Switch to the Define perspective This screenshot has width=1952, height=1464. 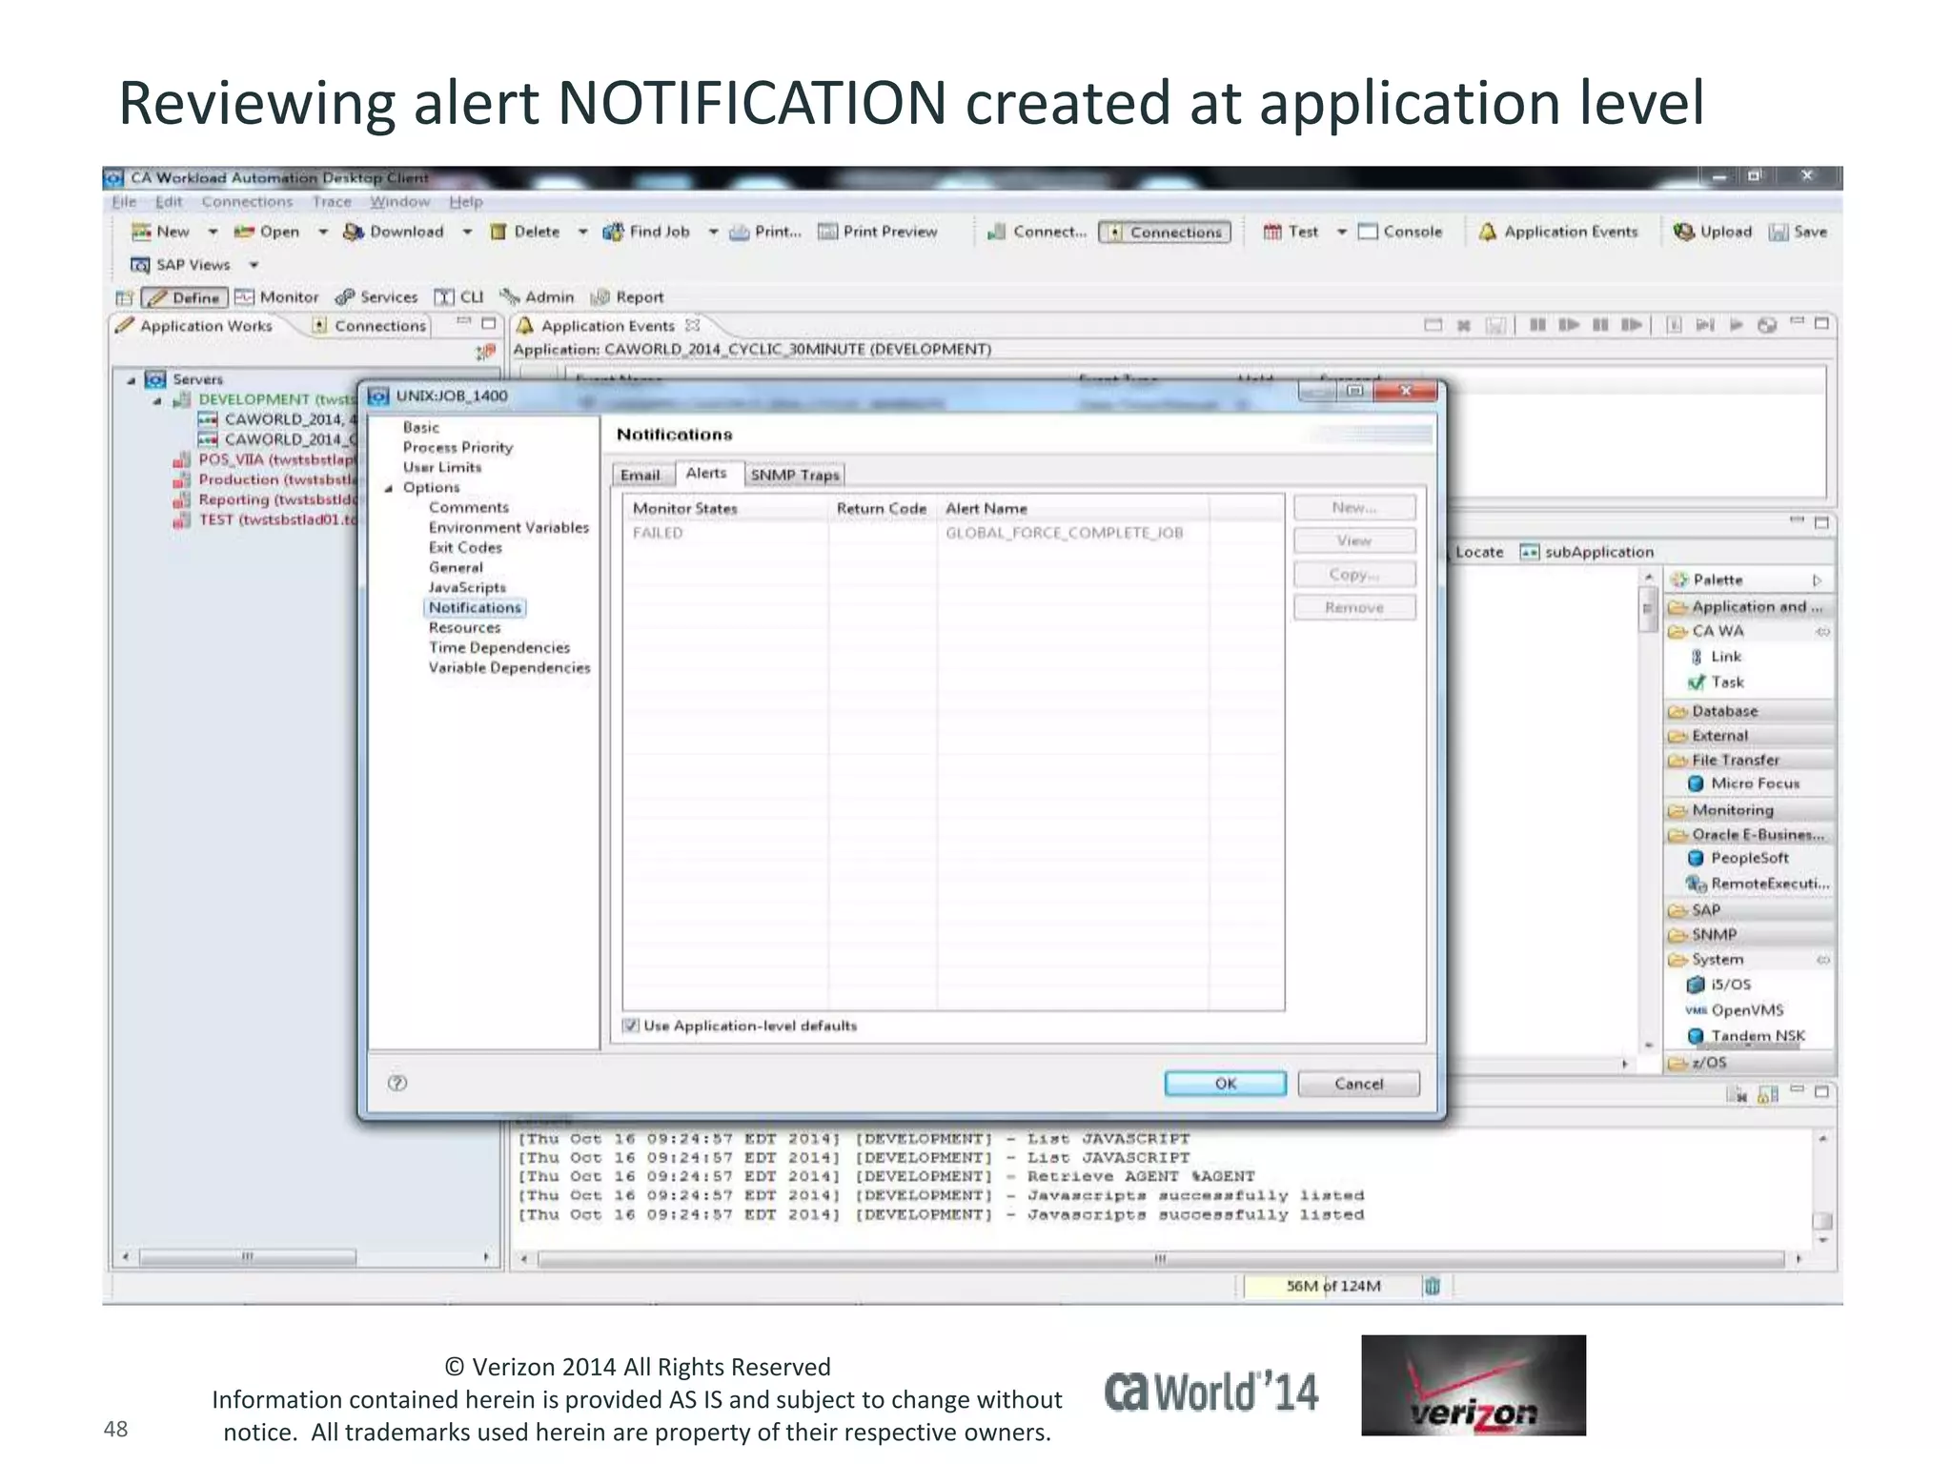(x=185, y=297)
